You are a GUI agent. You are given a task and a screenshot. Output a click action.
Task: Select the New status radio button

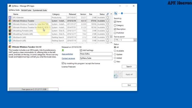[x=115, y=61]
